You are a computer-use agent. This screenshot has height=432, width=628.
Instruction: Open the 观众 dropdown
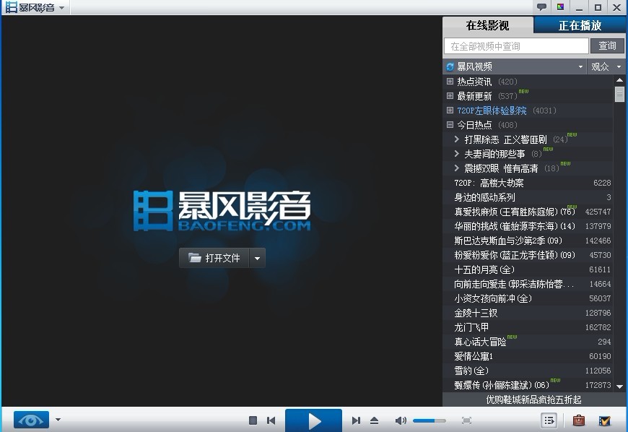tap(606, 66)
